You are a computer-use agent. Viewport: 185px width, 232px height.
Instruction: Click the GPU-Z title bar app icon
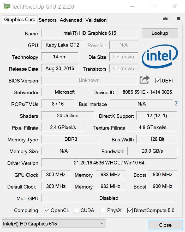[7, 7]
